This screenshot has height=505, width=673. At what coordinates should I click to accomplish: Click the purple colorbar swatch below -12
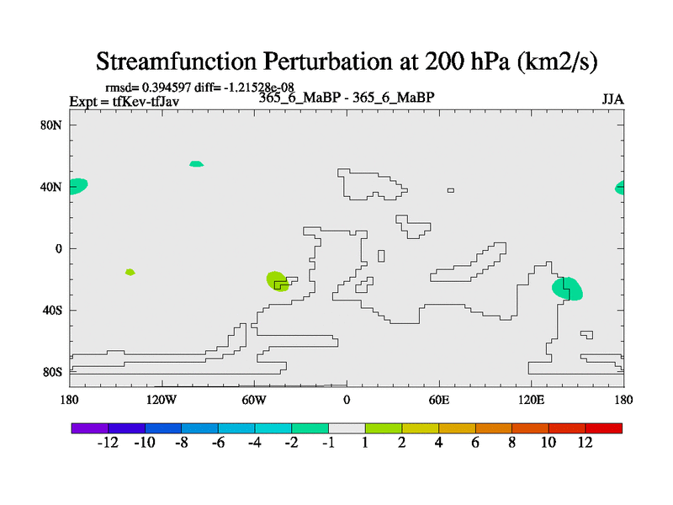tap(90, 428)
